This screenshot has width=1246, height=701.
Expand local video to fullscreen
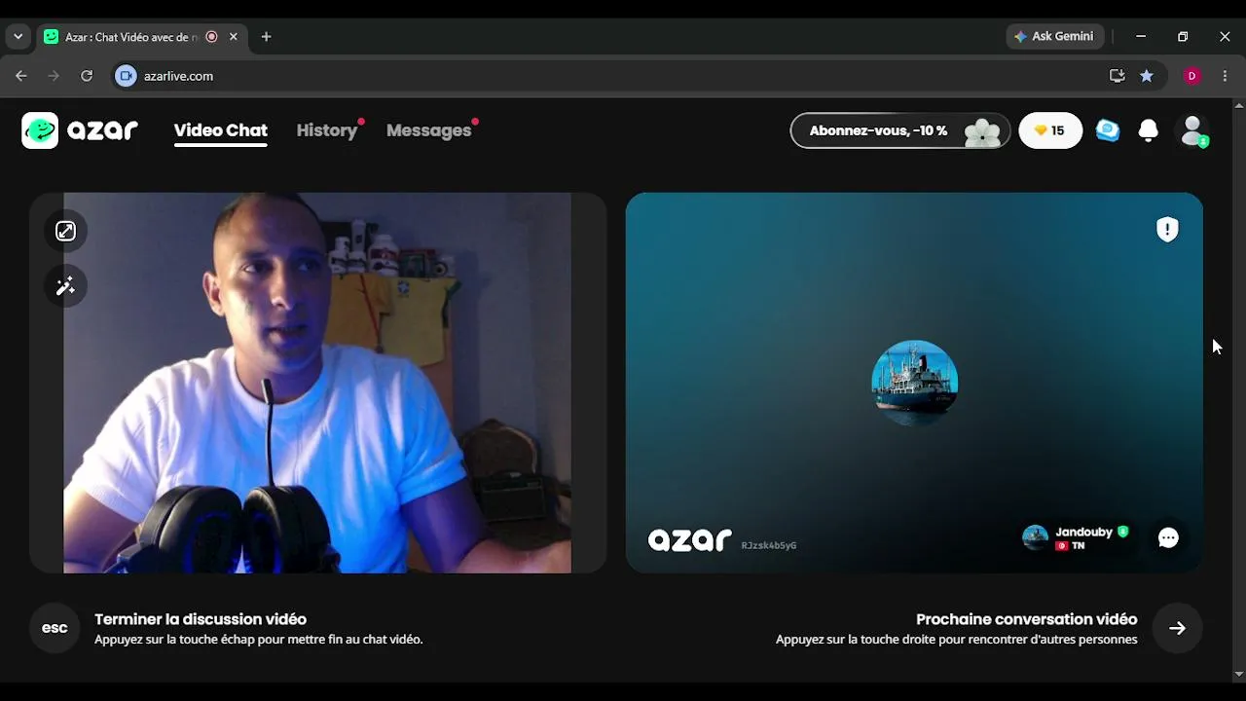[x=65, y=231]
